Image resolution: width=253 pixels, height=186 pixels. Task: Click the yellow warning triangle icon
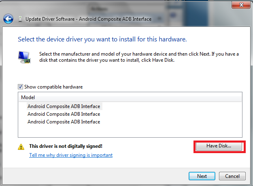coord(21,147)
